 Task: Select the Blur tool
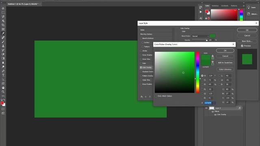tap(3, 62)
